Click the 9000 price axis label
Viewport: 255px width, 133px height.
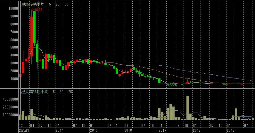click(14, 16)
